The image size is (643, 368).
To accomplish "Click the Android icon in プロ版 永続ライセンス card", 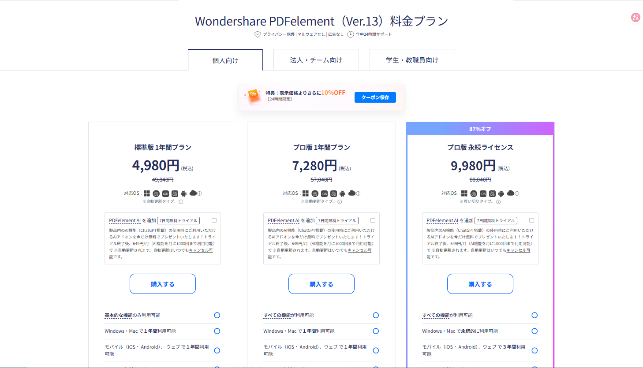I will [501, 193].
